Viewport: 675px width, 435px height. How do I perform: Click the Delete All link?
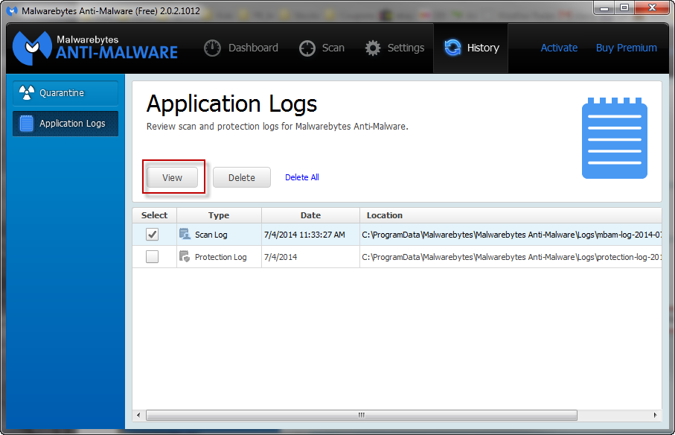(301, 177)
